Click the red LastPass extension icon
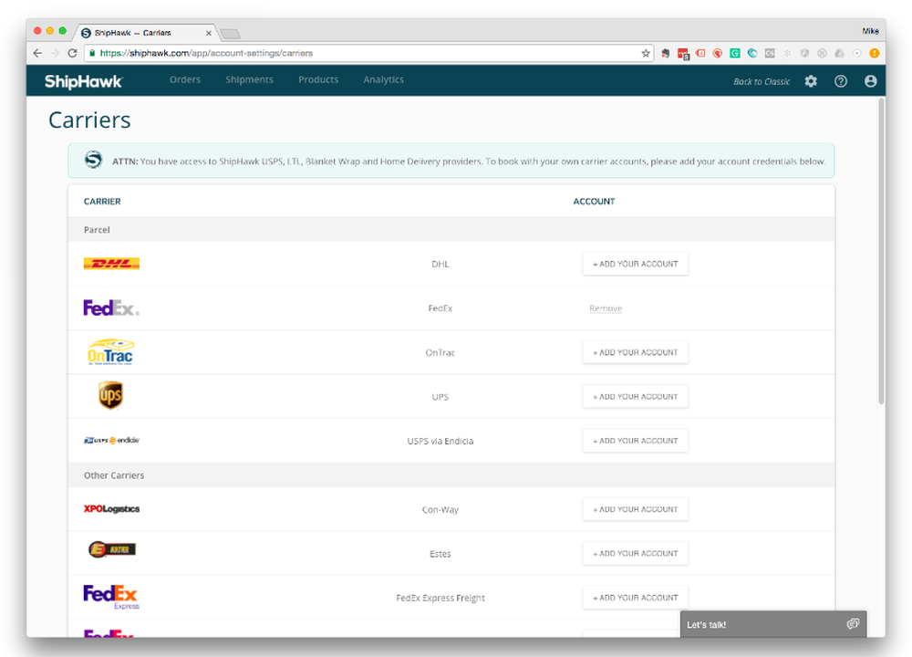 point(683,54)
